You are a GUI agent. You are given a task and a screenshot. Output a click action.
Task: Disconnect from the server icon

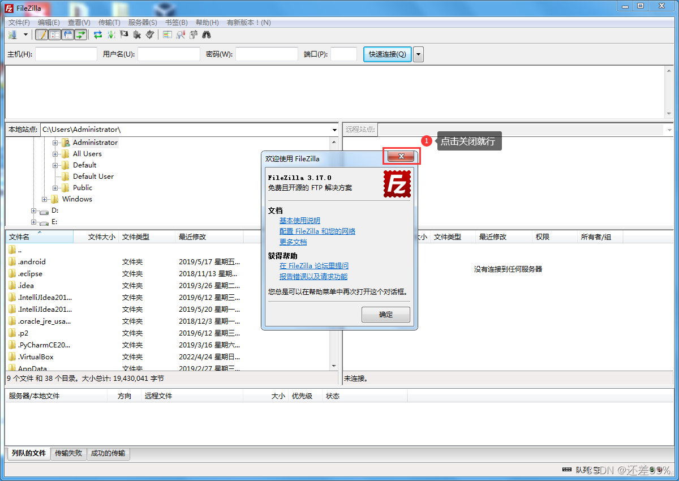point(137,35)
